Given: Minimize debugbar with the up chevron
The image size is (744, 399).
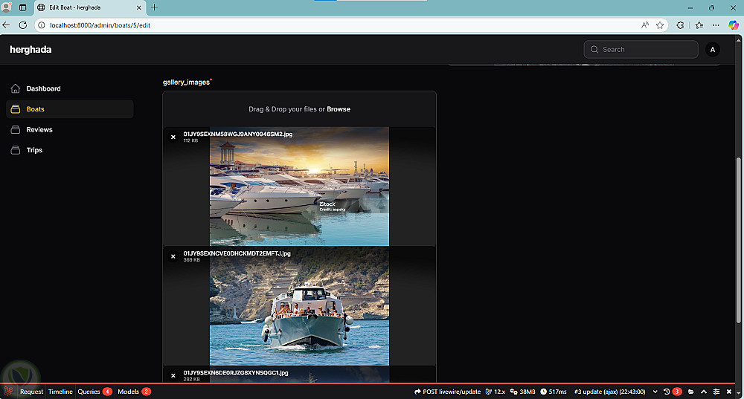Looking at the screenshot, I should (704, 392).
